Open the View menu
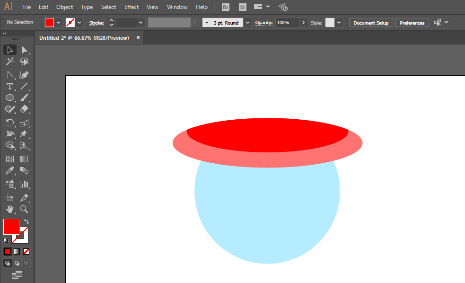Image resolution: width=465 pixels, height=283 pixels. (x=152, y=7)
